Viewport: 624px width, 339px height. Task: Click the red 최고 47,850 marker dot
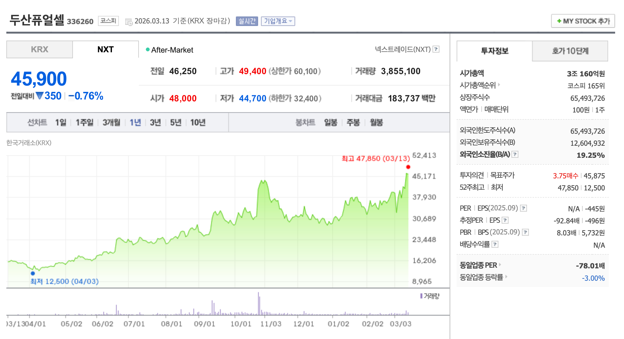(408, 167)
